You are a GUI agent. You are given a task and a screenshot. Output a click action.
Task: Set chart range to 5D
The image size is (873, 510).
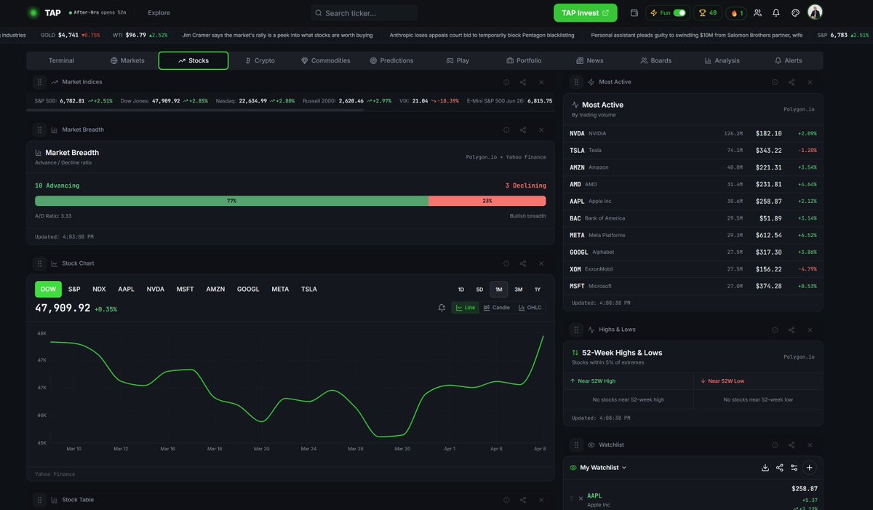(479, 290)
